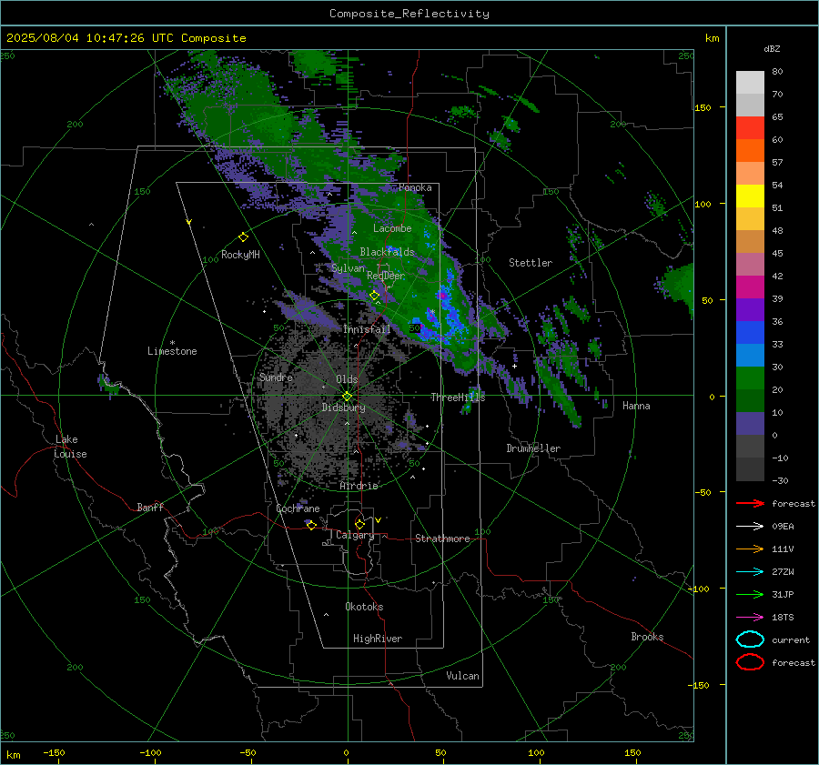Click the yellow diamond marker near RockyMH
This screenshot has height=765, width=819.
[x=243, y=237]
